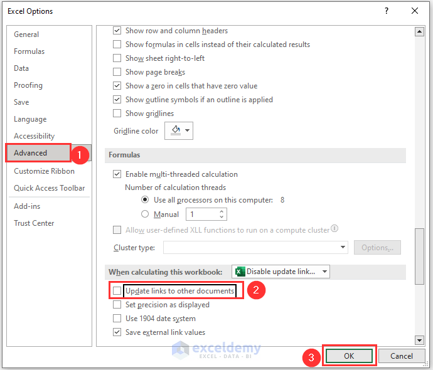Click the Help question mark icon
Viewport: 433px width, 370px height.
(387, 11)
